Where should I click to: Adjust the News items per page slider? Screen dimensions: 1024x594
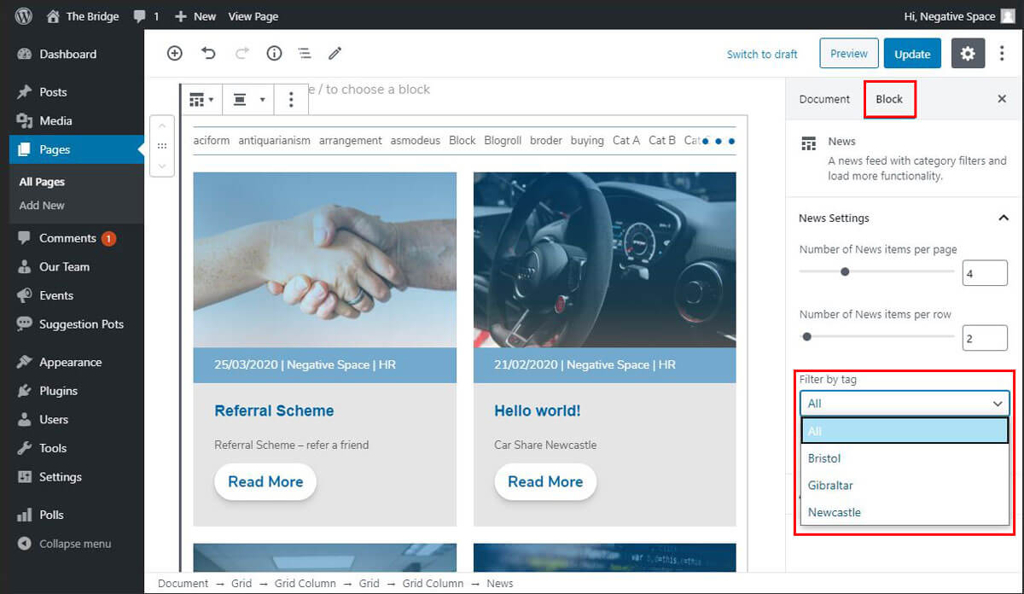[x=845, y=271]
